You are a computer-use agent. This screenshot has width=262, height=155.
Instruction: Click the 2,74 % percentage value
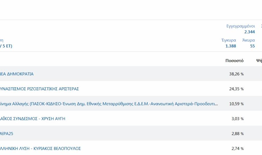pyautogui.click(x=237, y=149)
